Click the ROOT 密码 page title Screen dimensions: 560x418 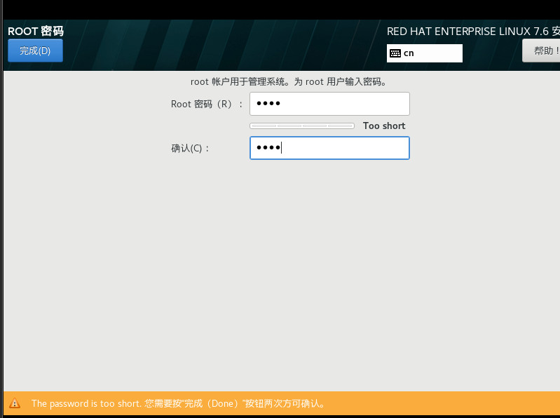(36, 32)
